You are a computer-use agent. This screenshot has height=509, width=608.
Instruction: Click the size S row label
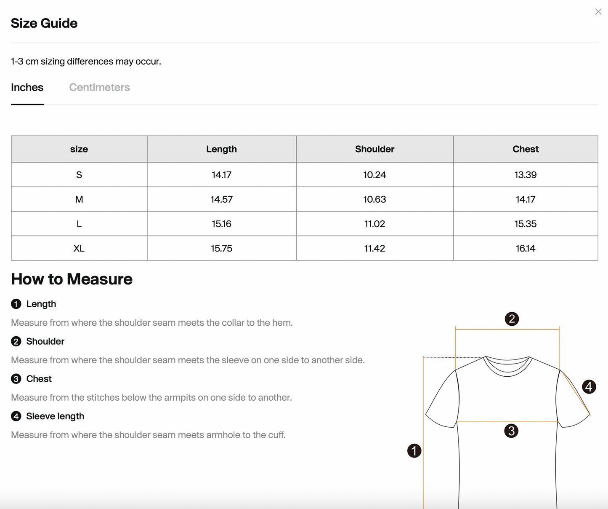click(79, 175)
